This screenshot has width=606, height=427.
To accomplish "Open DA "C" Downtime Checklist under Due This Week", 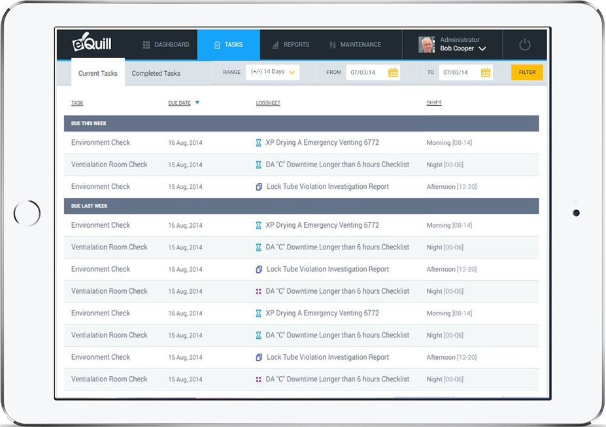I will (337, 165).
